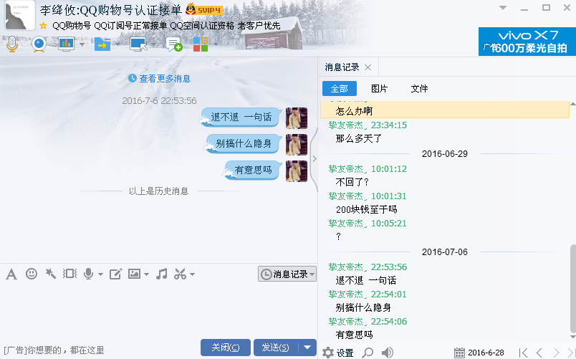576x359 pixels.
Task: Open the emoji smiley picker
Action: [x=32, y=274]
